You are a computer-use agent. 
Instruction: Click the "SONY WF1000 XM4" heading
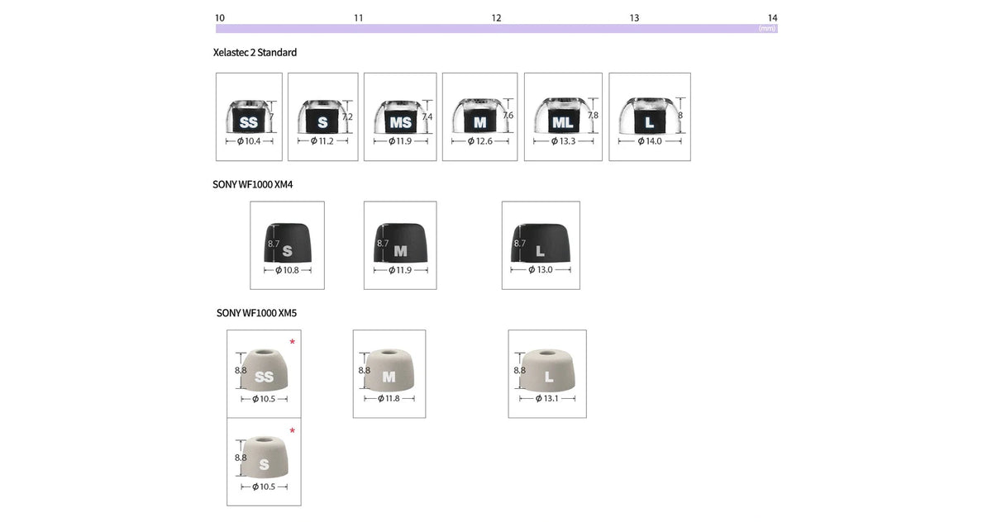pos(253,184)
